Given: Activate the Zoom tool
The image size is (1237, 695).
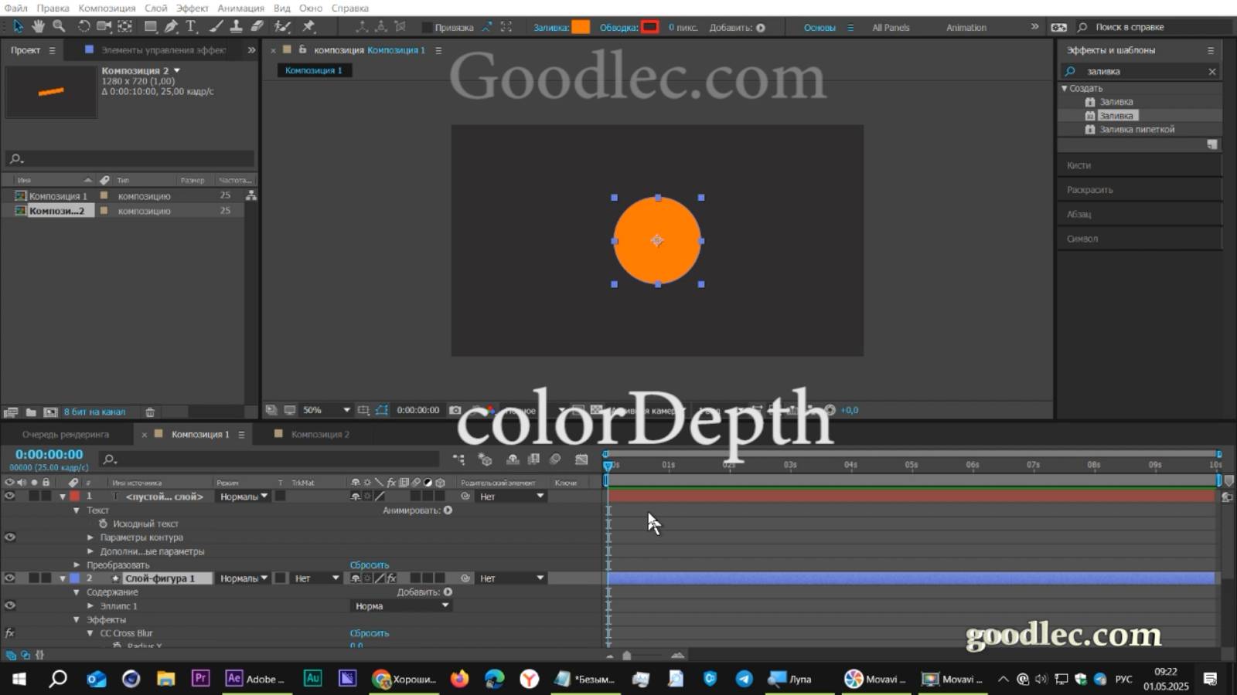Looking at the screenshot, I should [x=60, y=25].
